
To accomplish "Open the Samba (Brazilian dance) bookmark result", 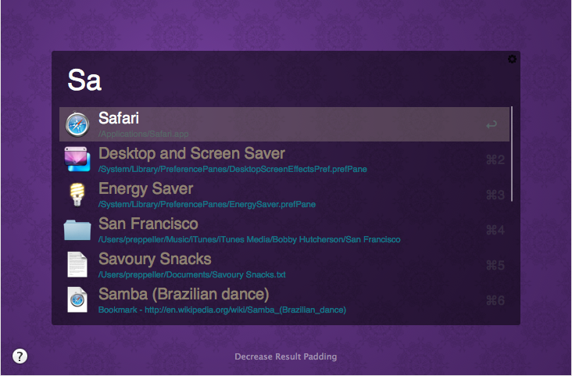I will 184,294.
